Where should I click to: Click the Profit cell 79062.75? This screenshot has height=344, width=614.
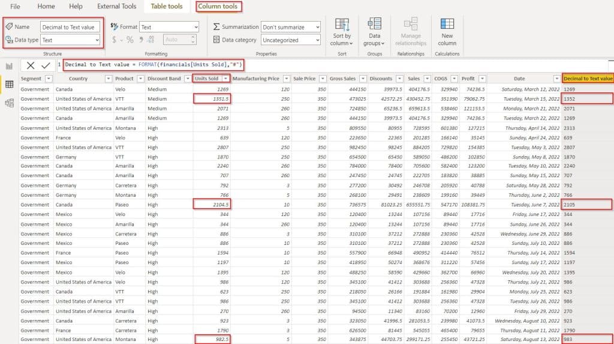pos(474,99)
